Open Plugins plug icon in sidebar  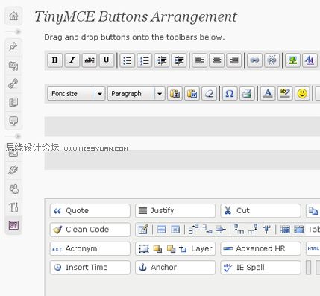pyautogui.click(x=13, y=170)
